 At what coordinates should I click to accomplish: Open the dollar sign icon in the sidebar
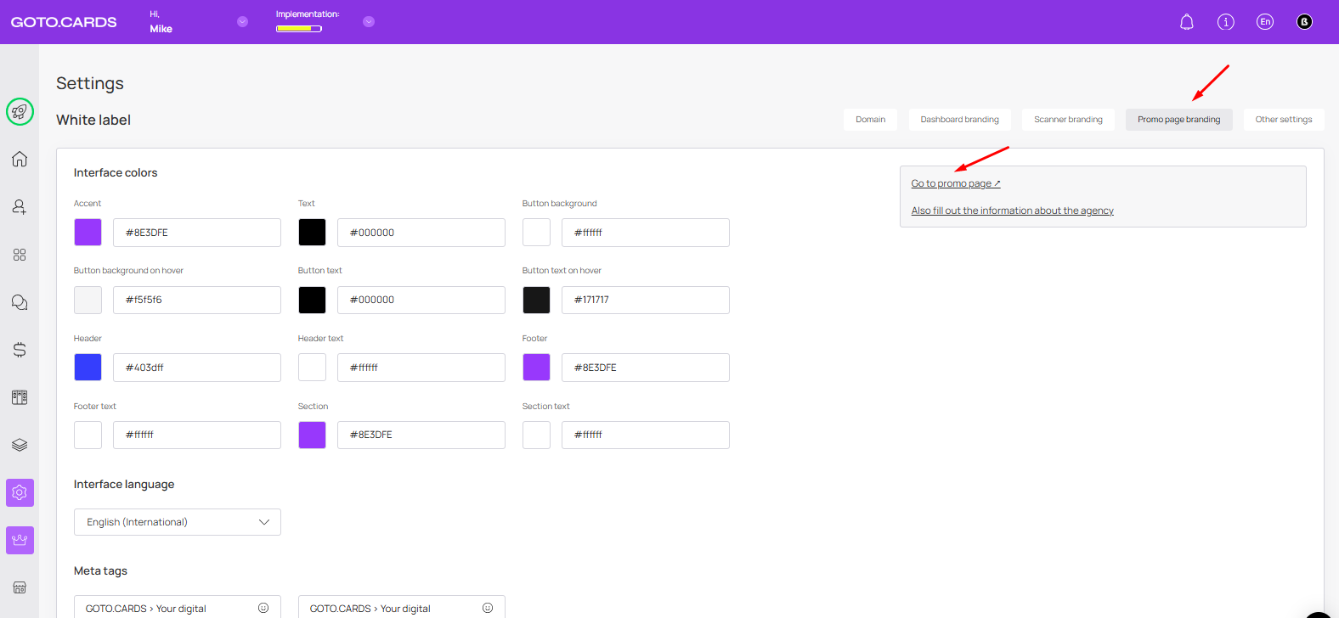[20, 350]
